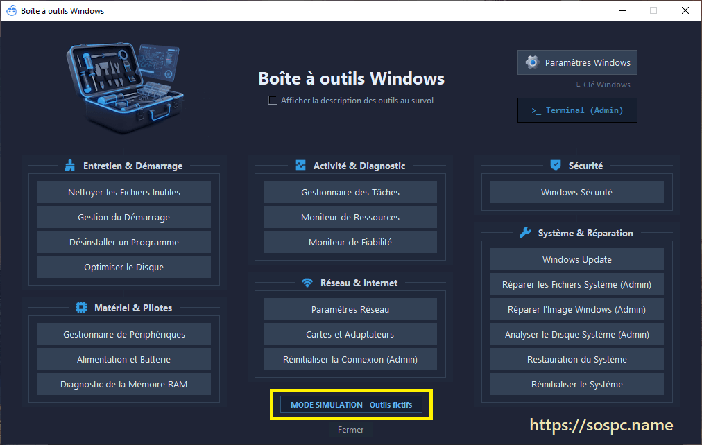Click the chip icon beside Matériel & Pilotes

[x=81, y=307]
